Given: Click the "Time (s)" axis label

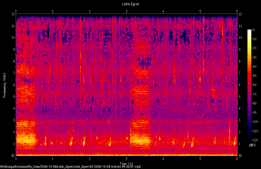Looking at the screenshot, I should [127, 163].
